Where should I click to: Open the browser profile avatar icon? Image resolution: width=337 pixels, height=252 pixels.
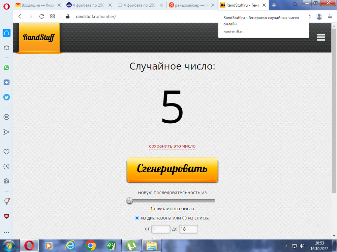click(x=319, y=16)
